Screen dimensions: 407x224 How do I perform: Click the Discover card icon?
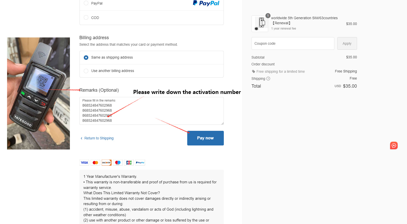click(106, 163)
